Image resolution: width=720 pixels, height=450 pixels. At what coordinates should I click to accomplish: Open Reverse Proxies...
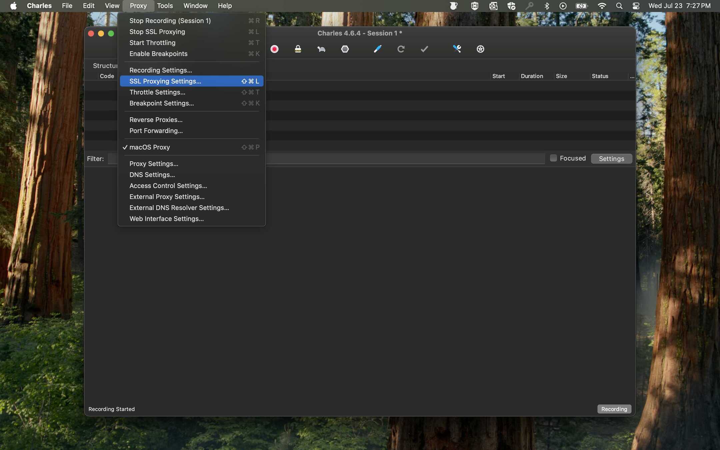point(192,120)
